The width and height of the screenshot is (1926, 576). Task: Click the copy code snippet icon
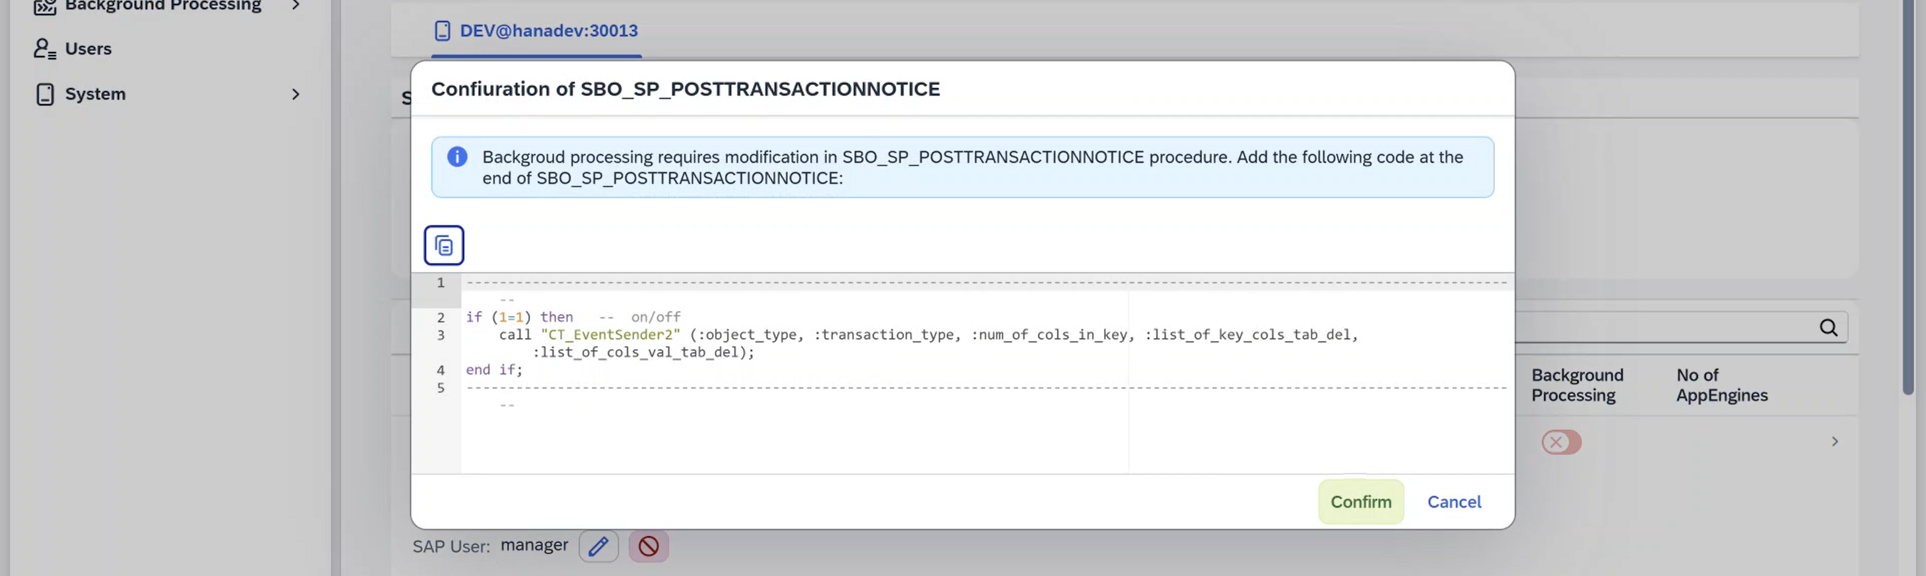coord(443,244)
